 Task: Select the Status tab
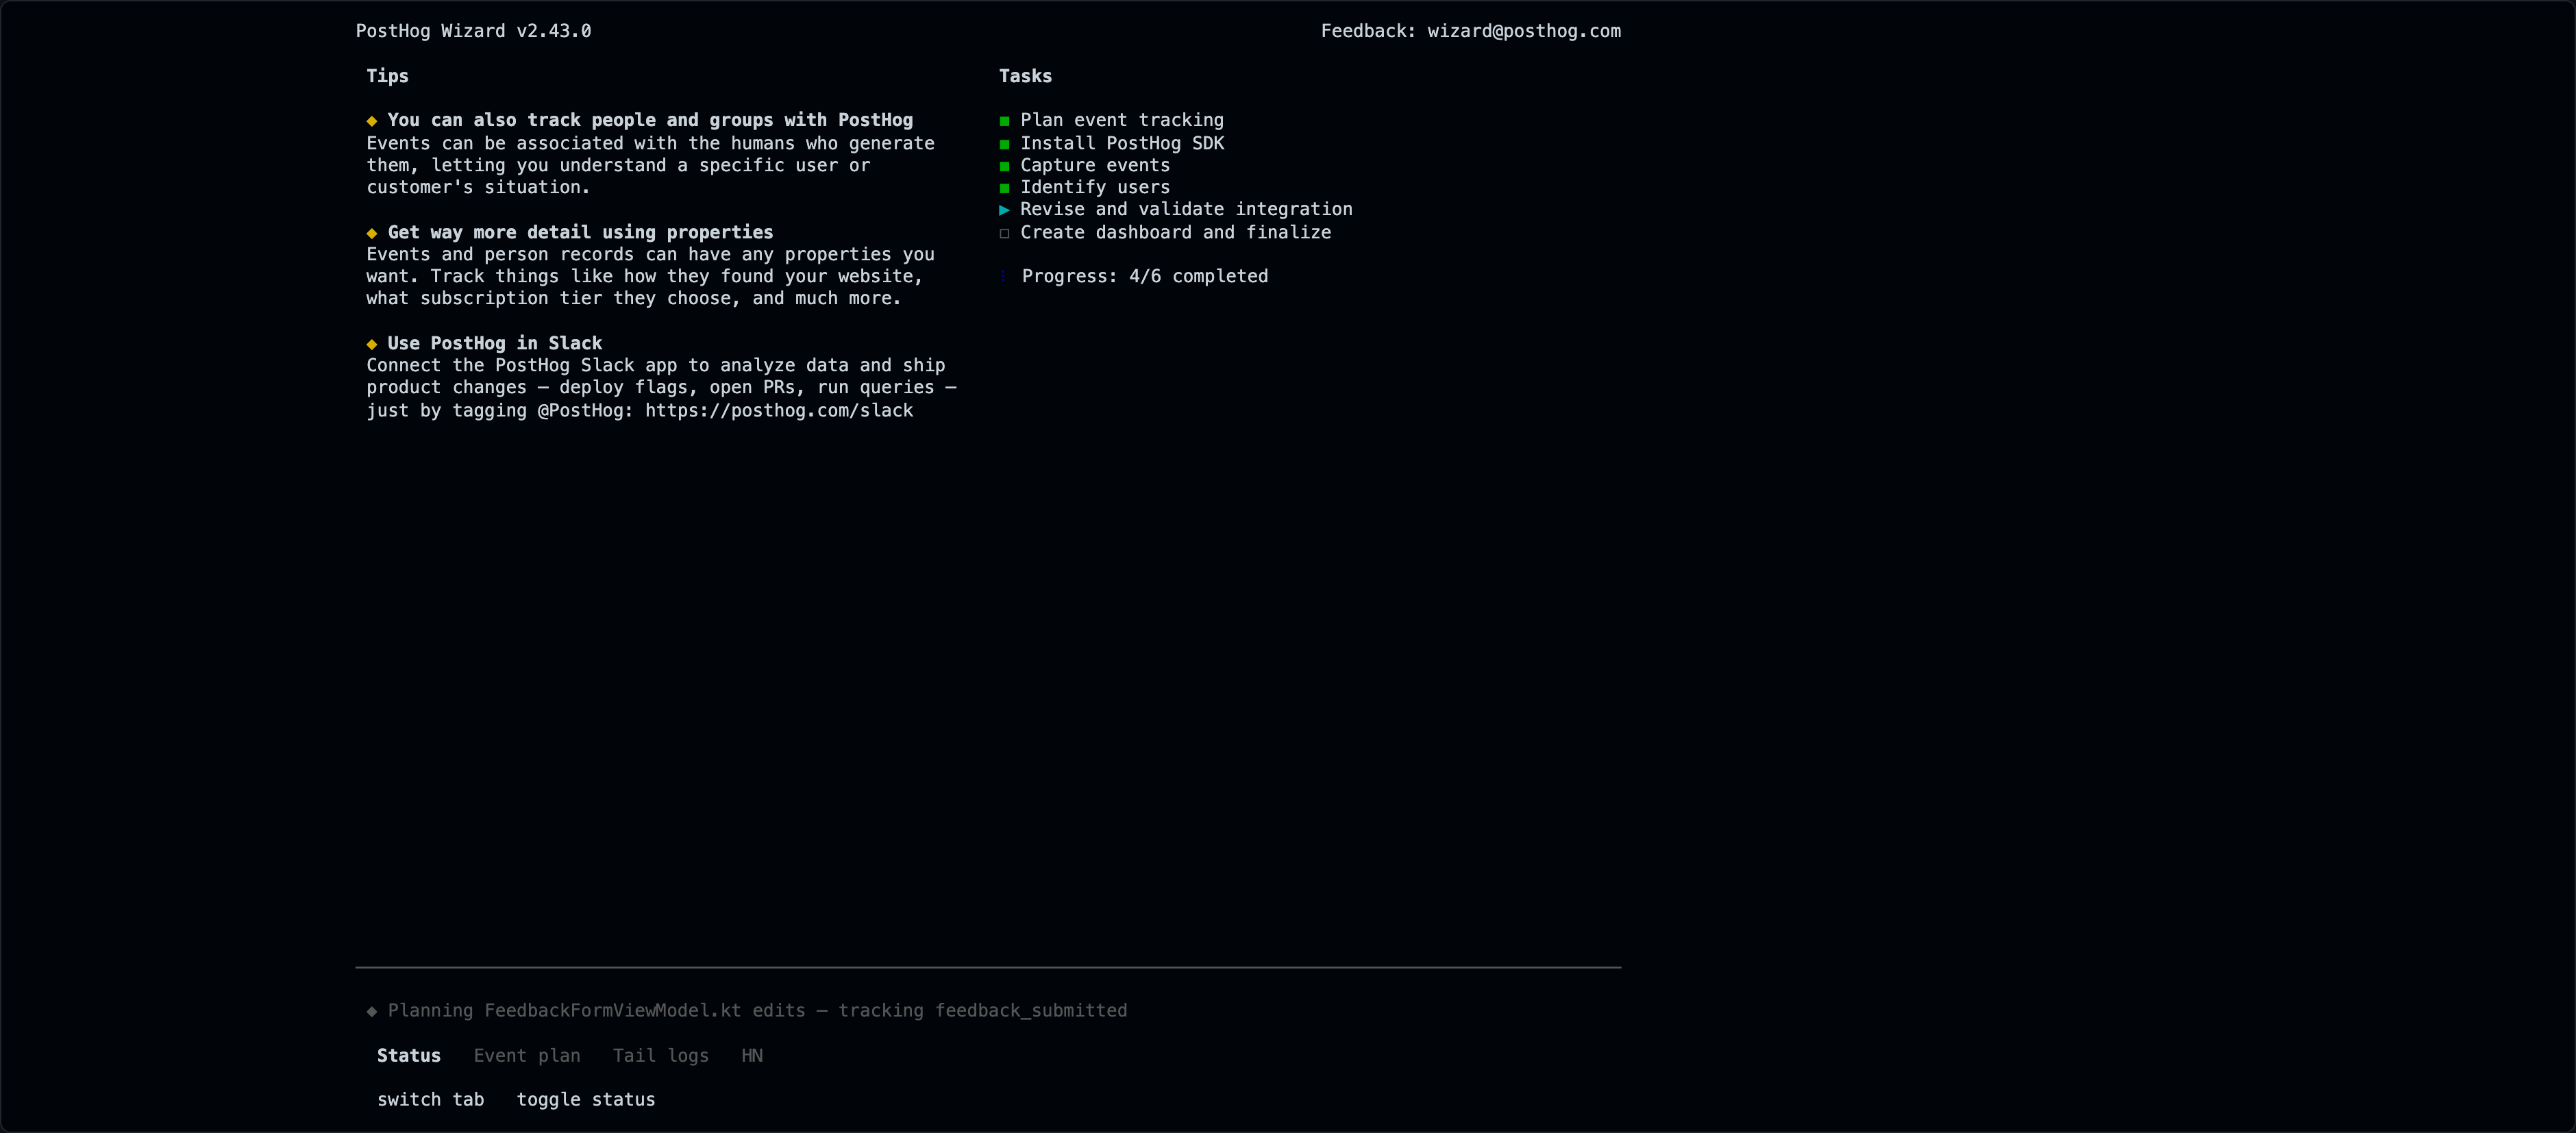[x=408, y=1055]
